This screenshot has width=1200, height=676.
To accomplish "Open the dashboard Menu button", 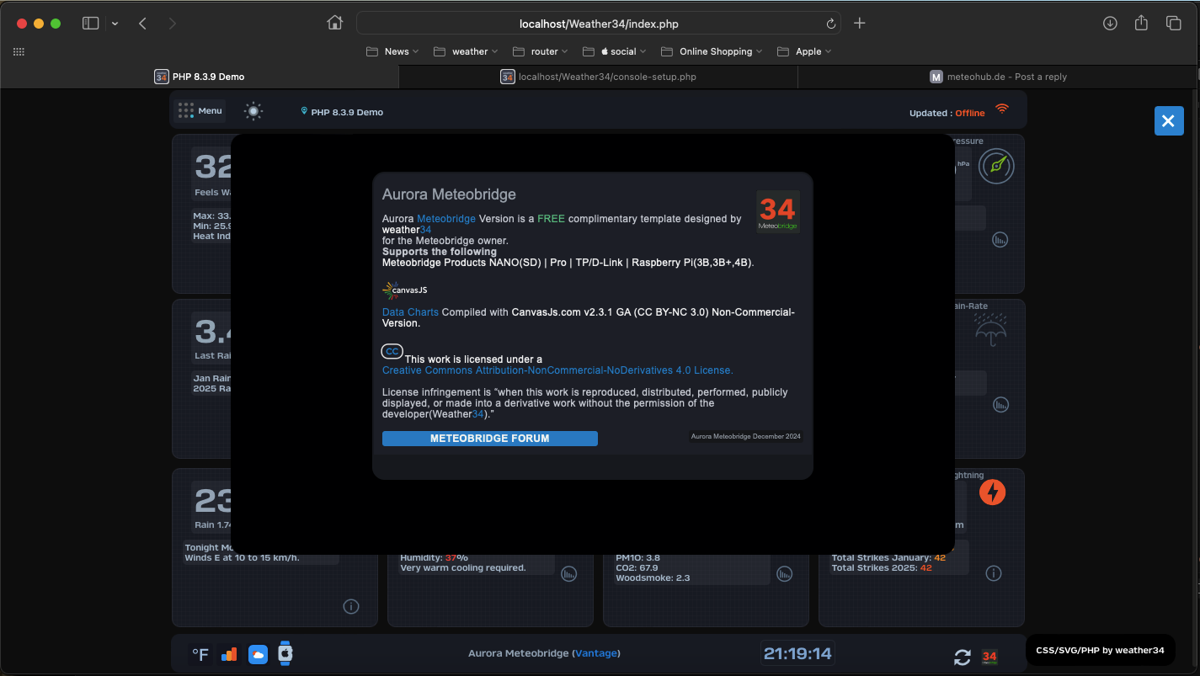I will tap(200, 111).
